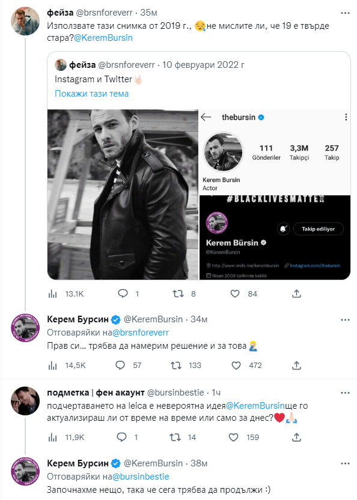
Task: Open replies on Керем Бурсин's tweet with 57 comments
Action: point(120,365)
